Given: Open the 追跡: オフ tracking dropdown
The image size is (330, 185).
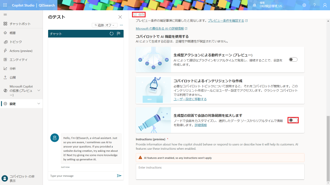Looking at the screenshot, I should coord(105,25).
